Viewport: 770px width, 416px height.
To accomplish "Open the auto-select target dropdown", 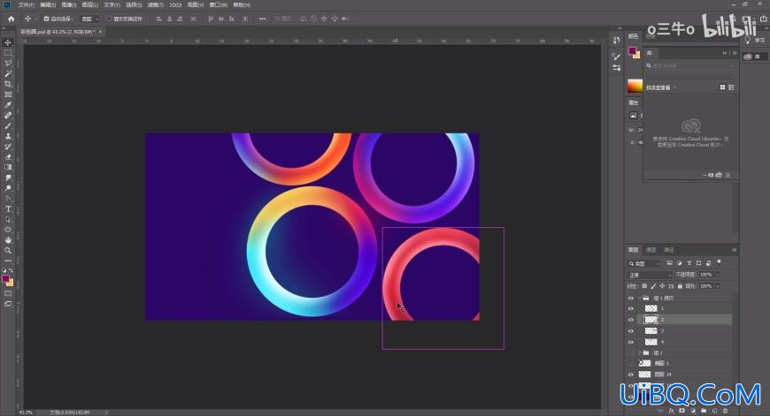I will pyautogui.click(x=89, y=19).
